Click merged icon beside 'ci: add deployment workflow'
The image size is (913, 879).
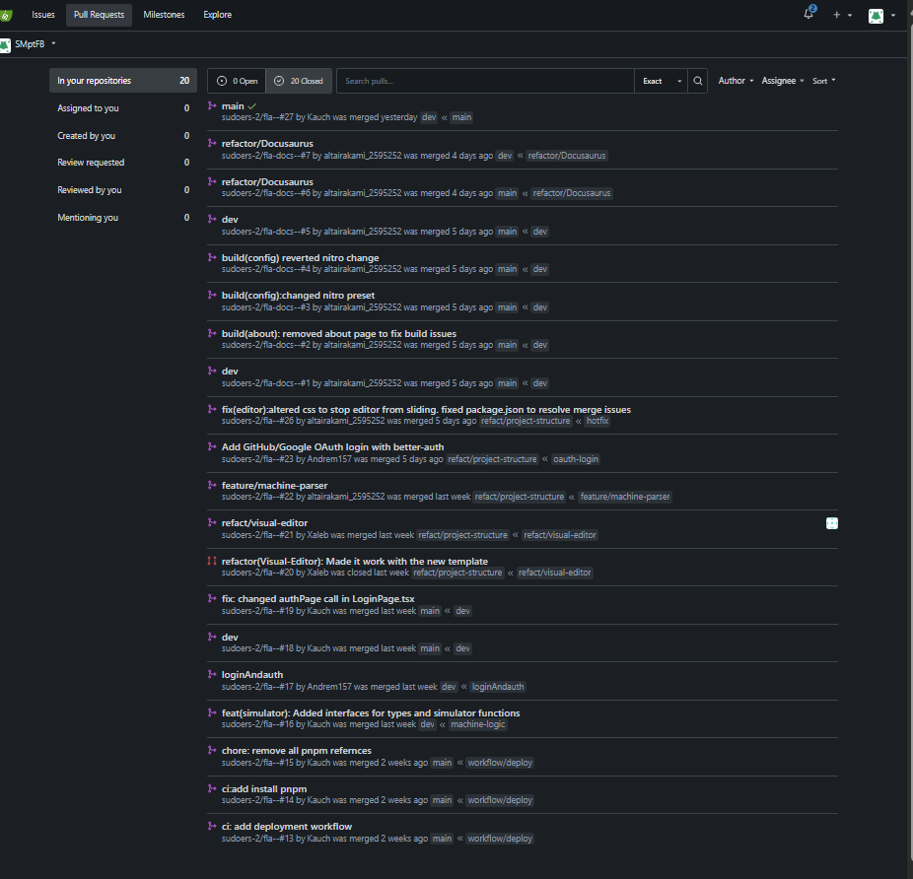click(x=212, y=826)
